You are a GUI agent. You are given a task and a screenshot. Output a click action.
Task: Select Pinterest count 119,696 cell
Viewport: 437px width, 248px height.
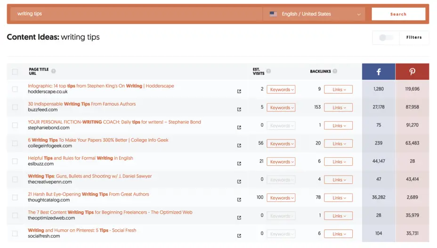pyautogui.click(x=412, y=89)
